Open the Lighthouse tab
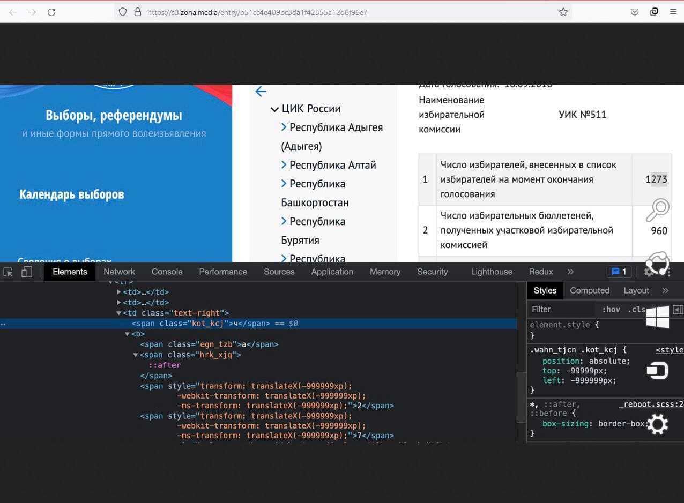 click(492, 272)
